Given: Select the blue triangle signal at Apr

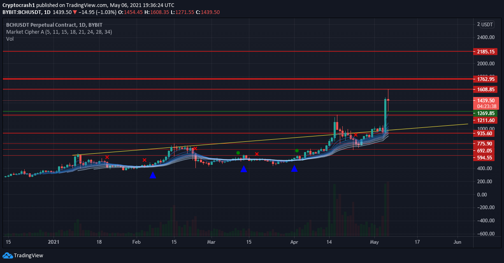Looking at the screenshot, I should [x=294, y=168].
